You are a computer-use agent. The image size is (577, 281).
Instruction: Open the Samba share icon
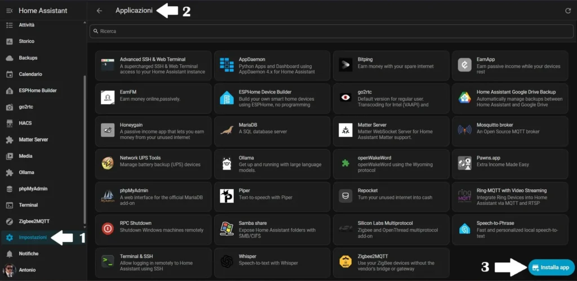point(227,229)
